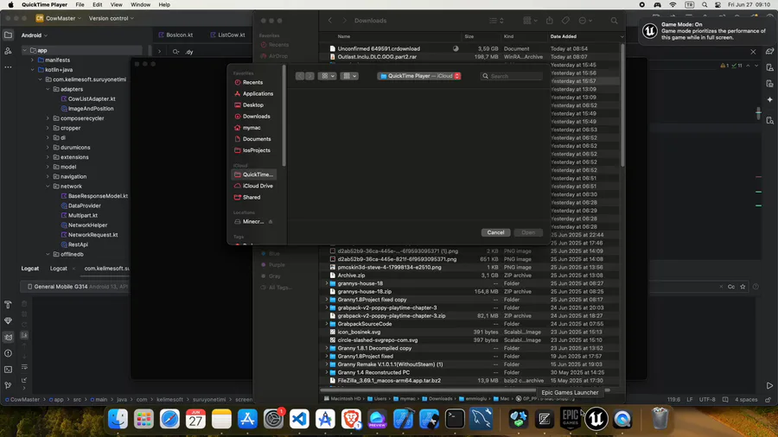Open Terminal from the dock

pos(455,419)
